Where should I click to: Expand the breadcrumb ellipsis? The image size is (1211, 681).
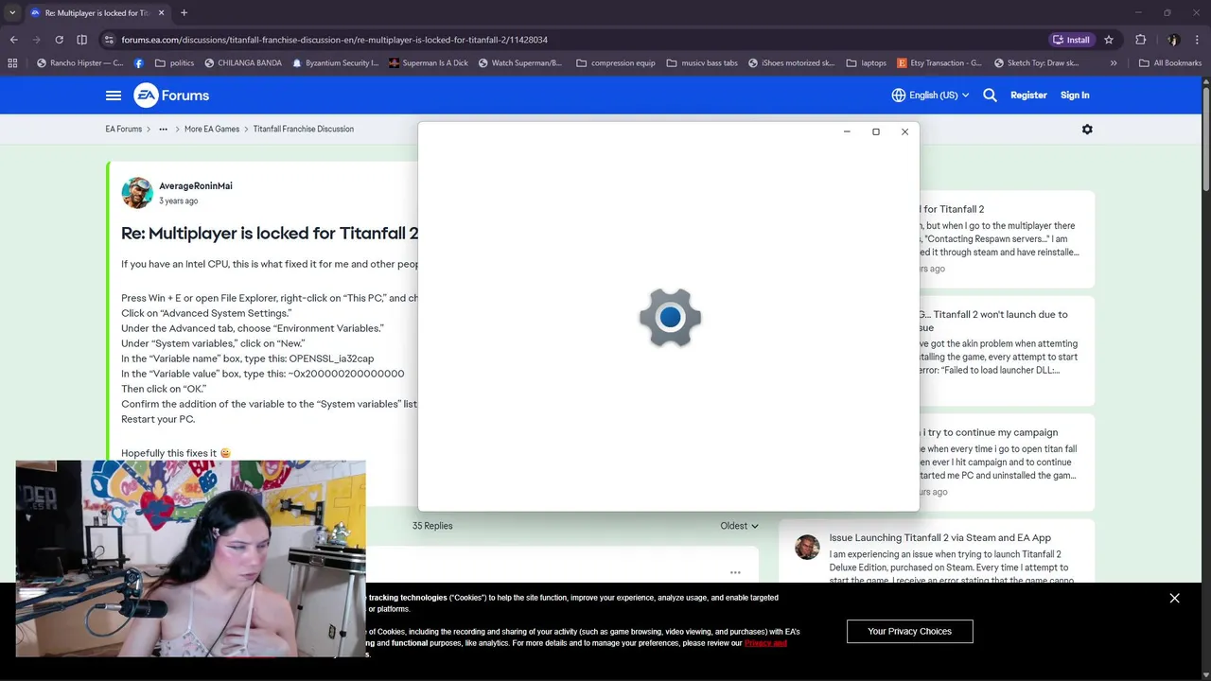point(164,130)
